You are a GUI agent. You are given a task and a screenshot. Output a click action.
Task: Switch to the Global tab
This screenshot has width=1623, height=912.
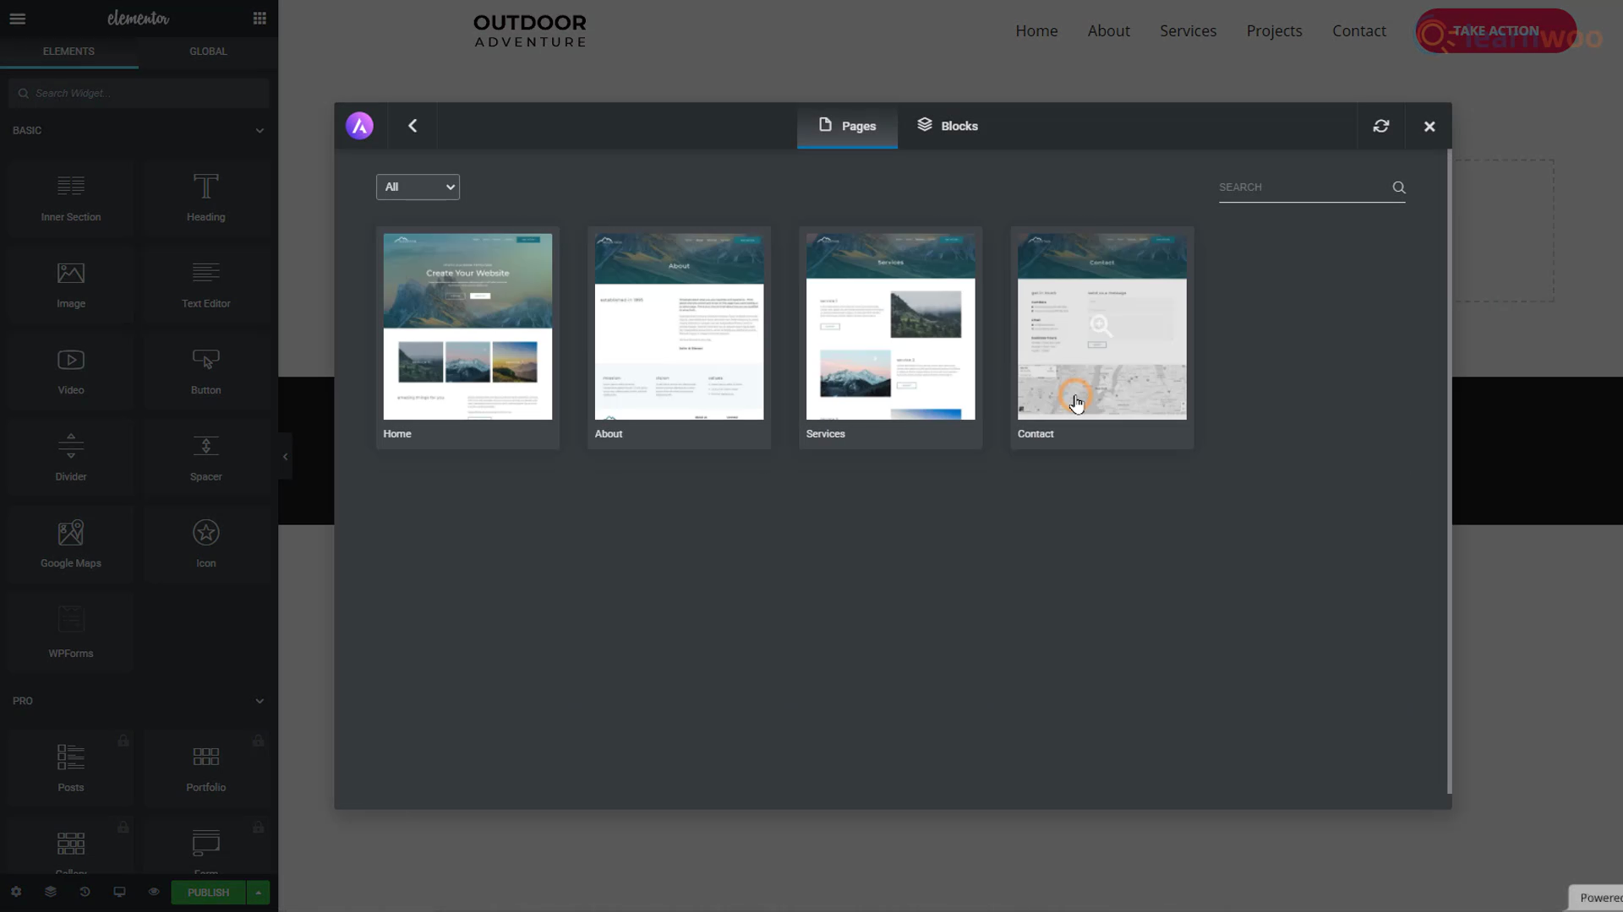[x=208, y=52]
